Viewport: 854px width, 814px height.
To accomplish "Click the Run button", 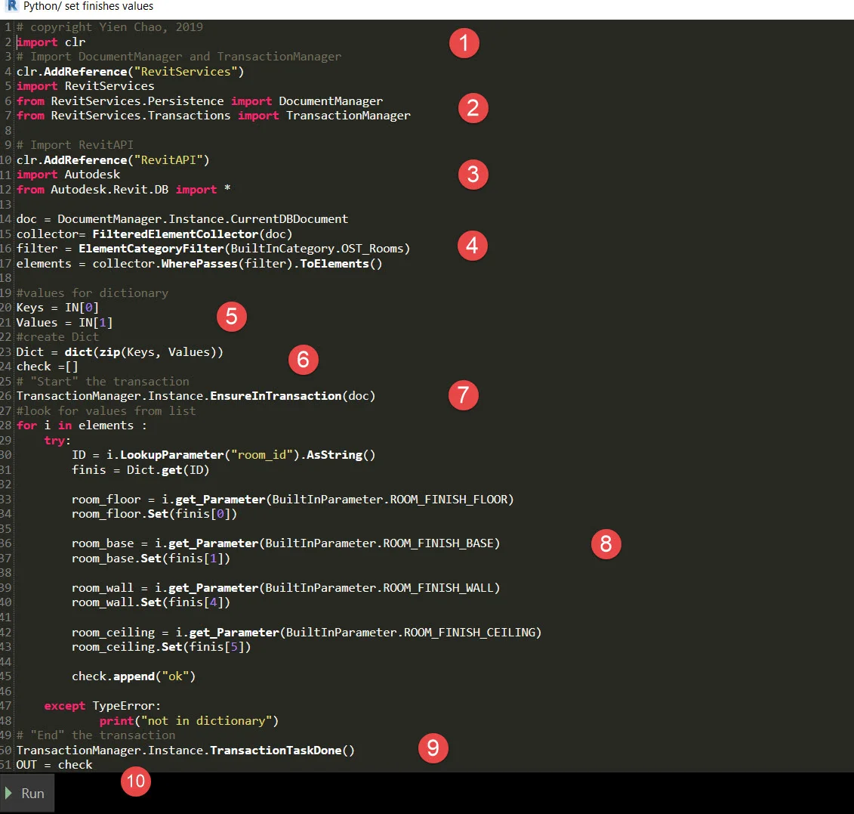I will coord(27,794).
